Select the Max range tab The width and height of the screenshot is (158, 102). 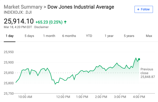(x=149, y=36)
